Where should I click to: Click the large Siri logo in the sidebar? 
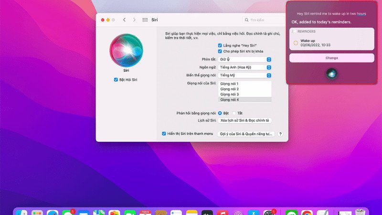(x=126, y=50)
